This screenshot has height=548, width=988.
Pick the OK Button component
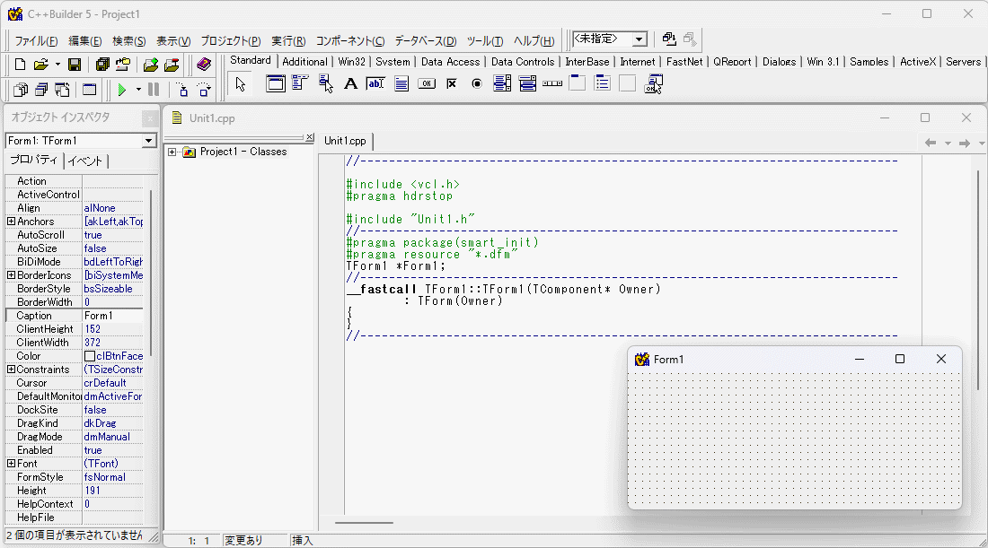(427, 83)
